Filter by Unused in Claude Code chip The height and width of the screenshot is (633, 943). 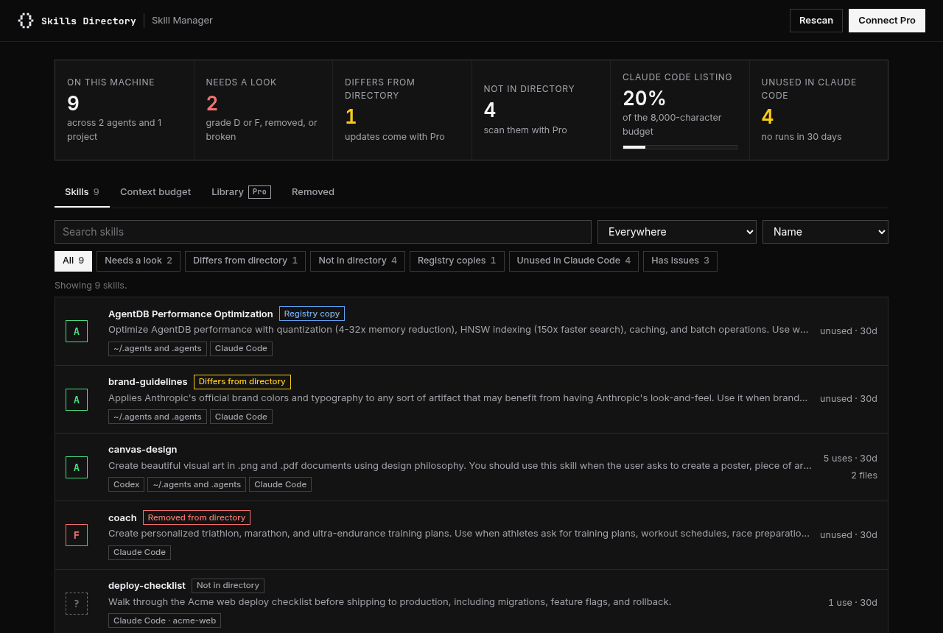coord(574,261)
